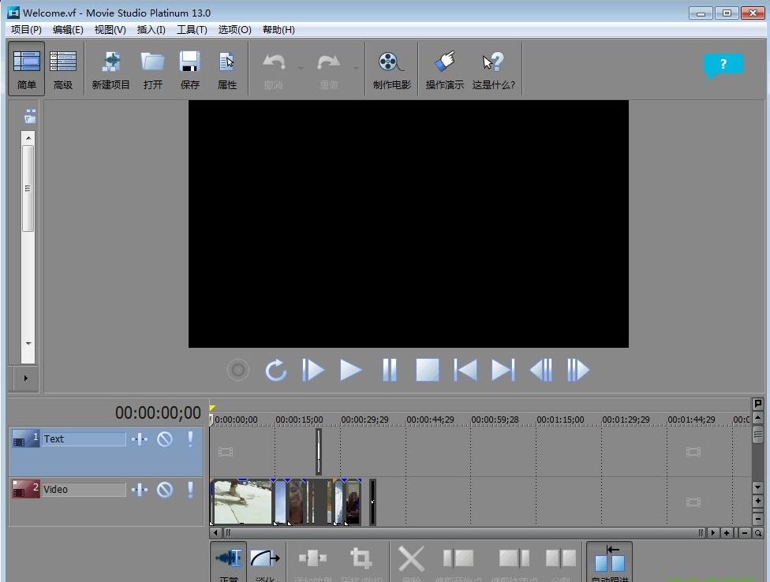Image resolution: width=770 pixels, height=582 pixels.
Task: Mute the Video track
Action: point(165,489)
